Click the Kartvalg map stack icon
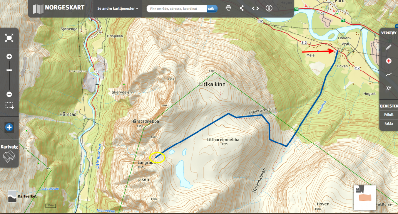 [x=9, y=157]
